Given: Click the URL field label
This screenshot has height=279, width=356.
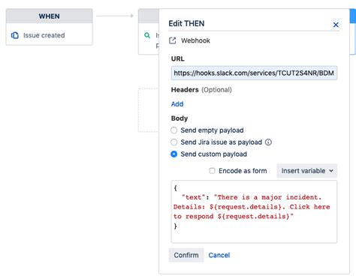Looking at the screenshot, I should [177, 58].
